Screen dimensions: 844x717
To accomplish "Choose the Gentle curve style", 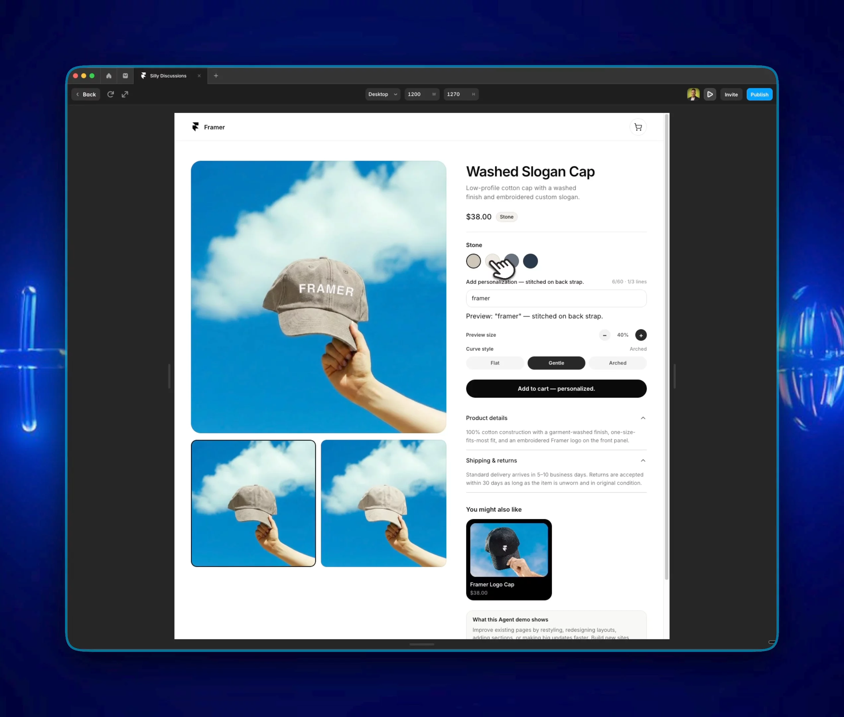I will 556,363.
